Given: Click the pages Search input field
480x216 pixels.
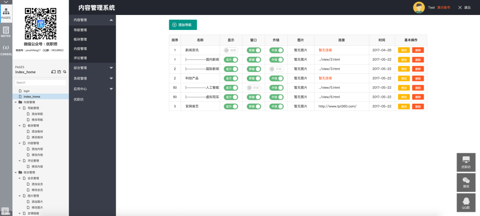Looking at the screenshot, I should (40, 83).
